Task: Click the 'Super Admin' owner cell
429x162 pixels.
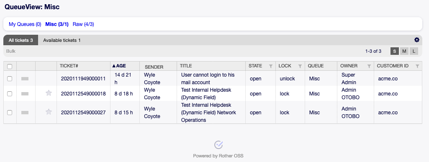Action: click(349, 79)
